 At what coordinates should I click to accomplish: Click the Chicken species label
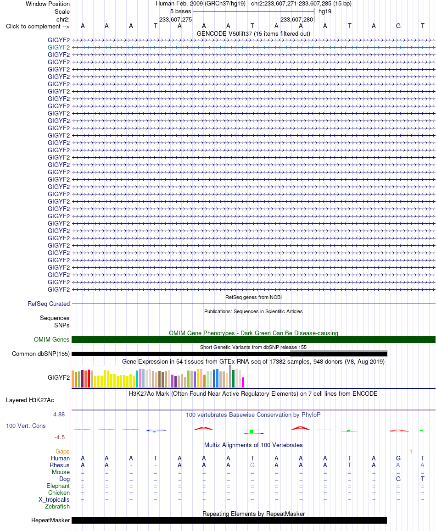point(59,493)
